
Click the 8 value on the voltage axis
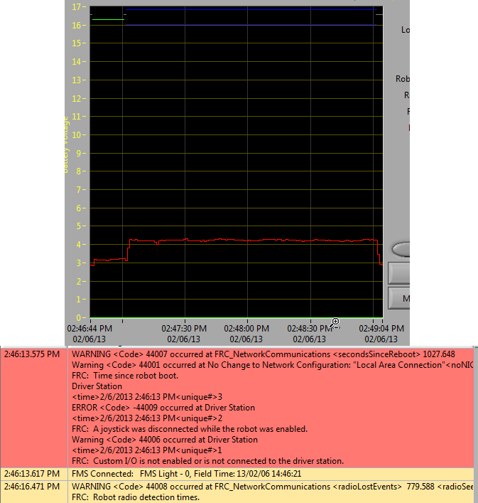tap(79, 171)
